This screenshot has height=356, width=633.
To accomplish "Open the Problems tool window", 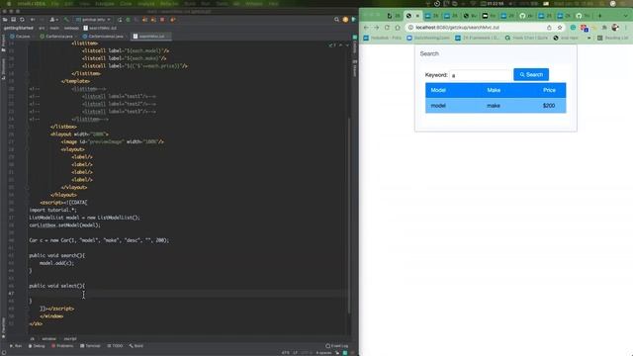I will [x=62, y=346].
